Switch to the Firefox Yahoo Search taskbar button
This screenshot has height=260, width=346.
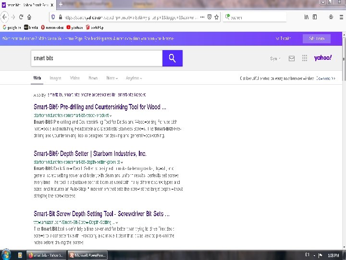(46, 255)
